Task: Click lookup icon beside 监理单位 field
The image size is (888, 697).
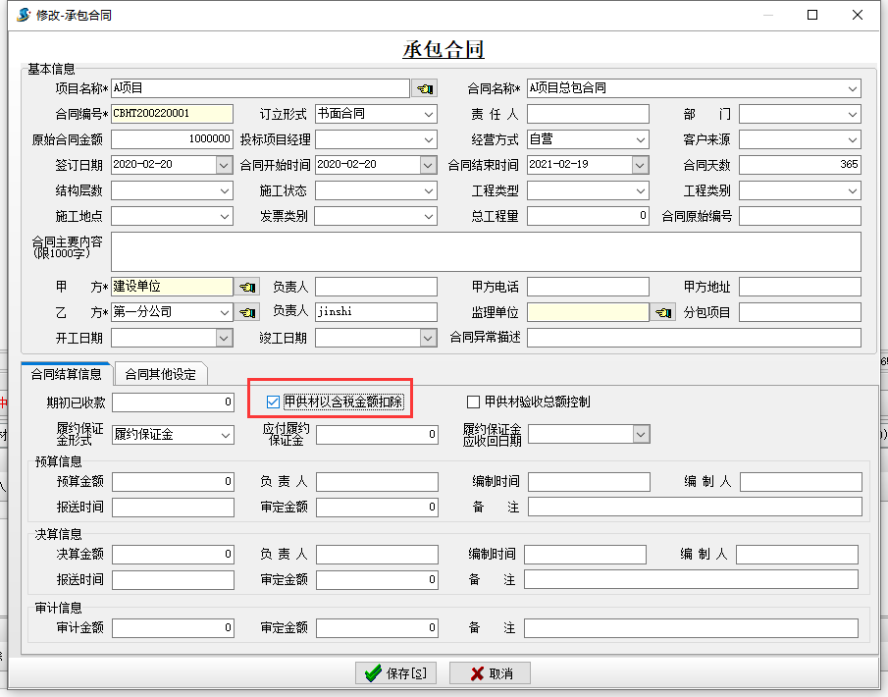Action: tap(663, 312)
